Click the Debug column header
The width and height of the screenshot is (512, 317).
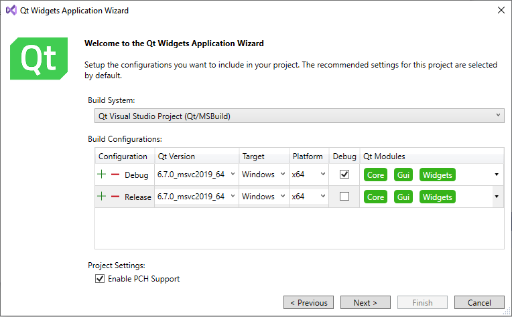coord(344,156)
